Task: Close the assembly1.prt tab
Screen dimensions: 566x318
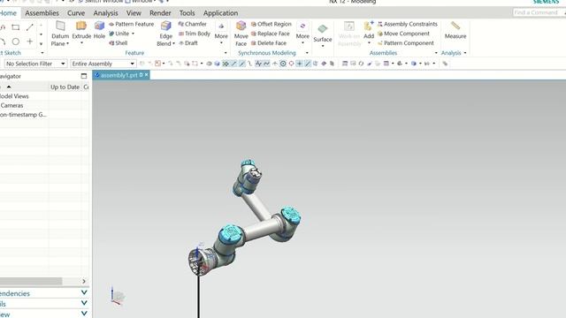Action: [x=147, y=74]
